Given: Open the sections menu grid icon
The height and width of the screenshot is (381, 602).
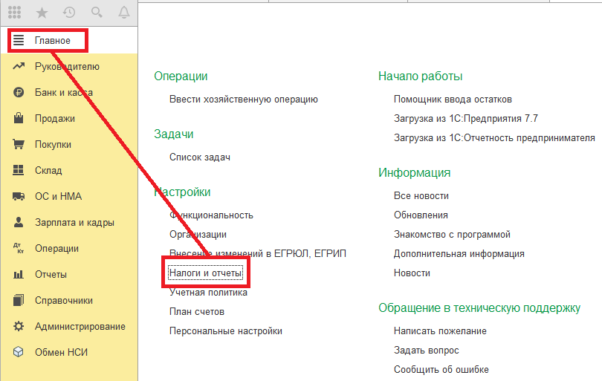Looking at the screenshot, I should coord(15,13).
